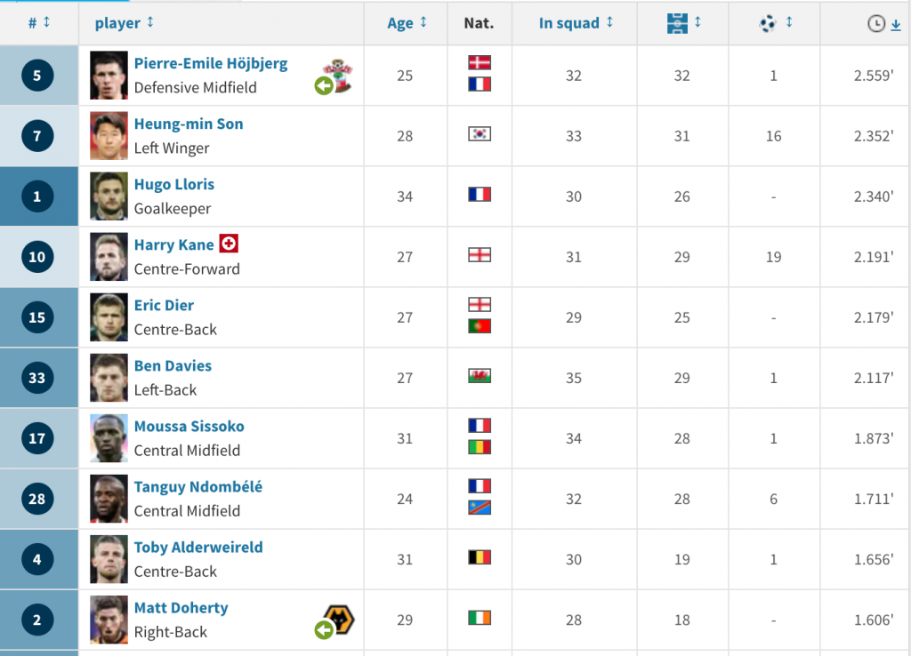
Task: Click the Belgium flag in Alderweireld's row
Action: [480, 557]
